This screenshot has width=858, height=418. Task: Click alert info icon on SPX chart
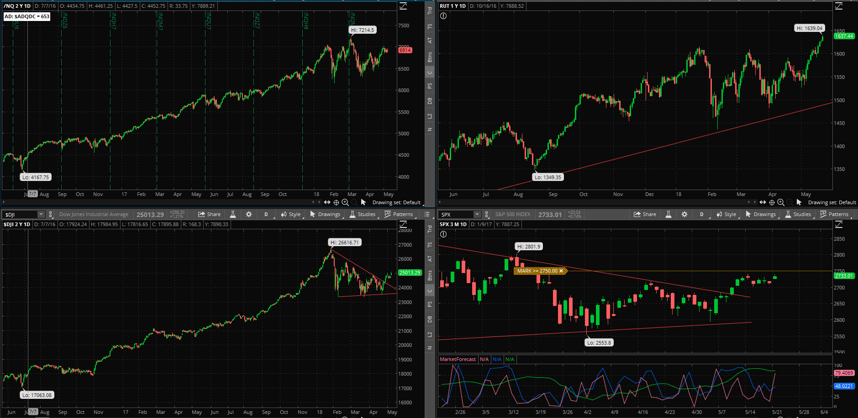443,234
